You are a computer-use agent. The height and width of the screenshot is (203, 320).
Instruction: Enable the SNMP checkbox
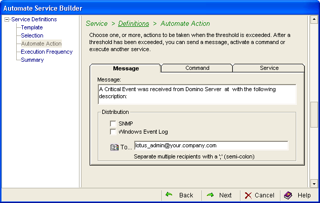point(113,124)
